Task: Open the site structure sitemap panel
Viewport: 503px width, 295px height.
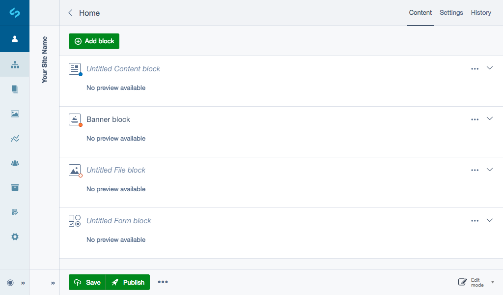Action: (x=15, y=64)
